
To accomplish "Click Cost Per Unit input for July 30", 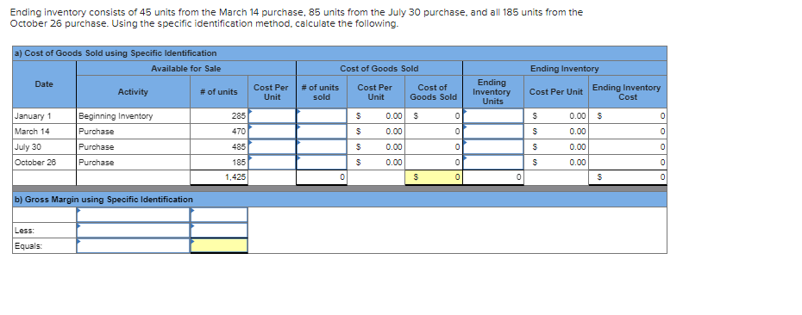I will pos(273,146).
